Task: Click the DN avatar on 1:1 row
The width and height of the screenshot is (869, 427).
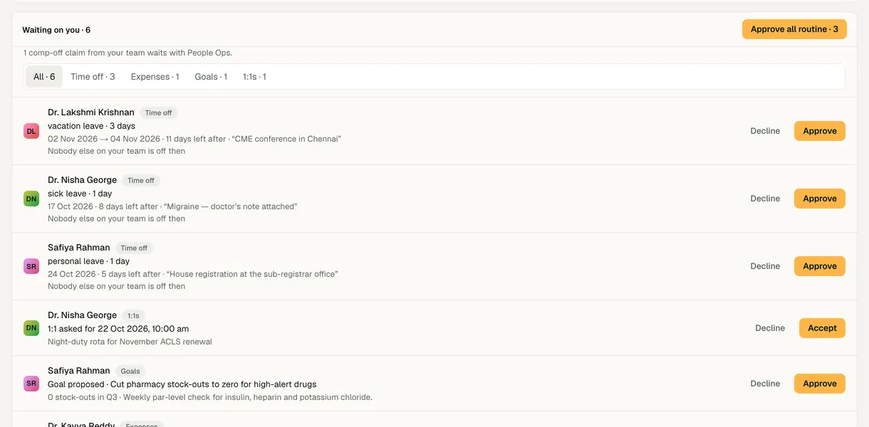Action: (31, 328)
